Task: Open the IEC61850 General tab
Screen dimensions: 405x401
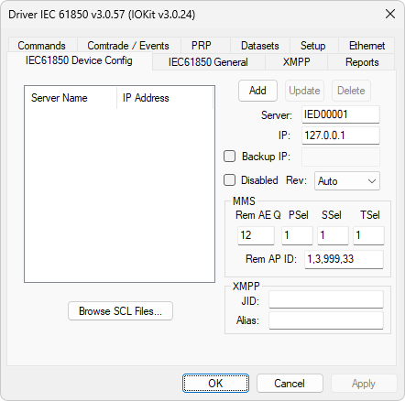Action: [208, 62]
